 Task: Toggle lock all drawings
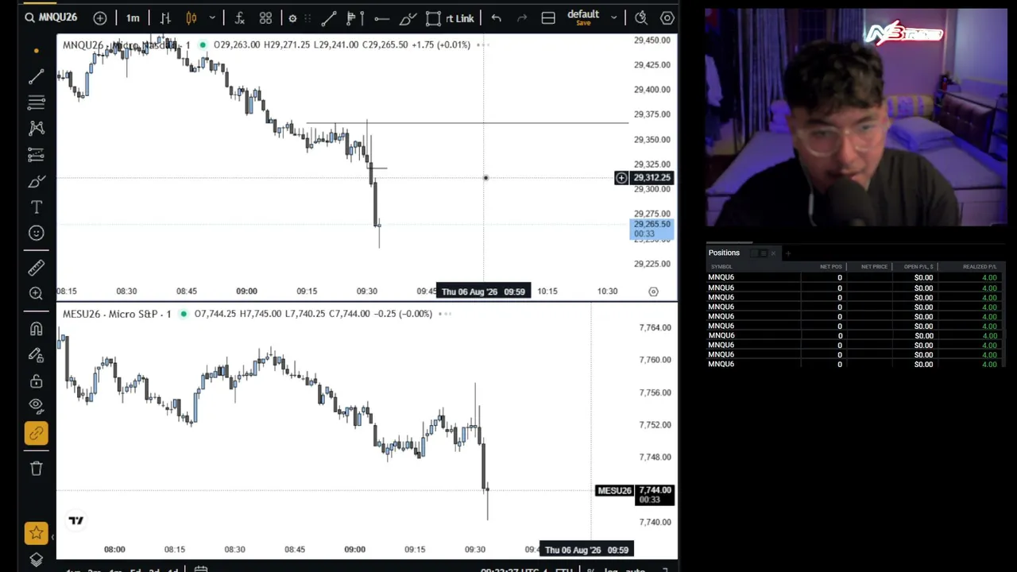pyautogui.click(x=36, y=381)
